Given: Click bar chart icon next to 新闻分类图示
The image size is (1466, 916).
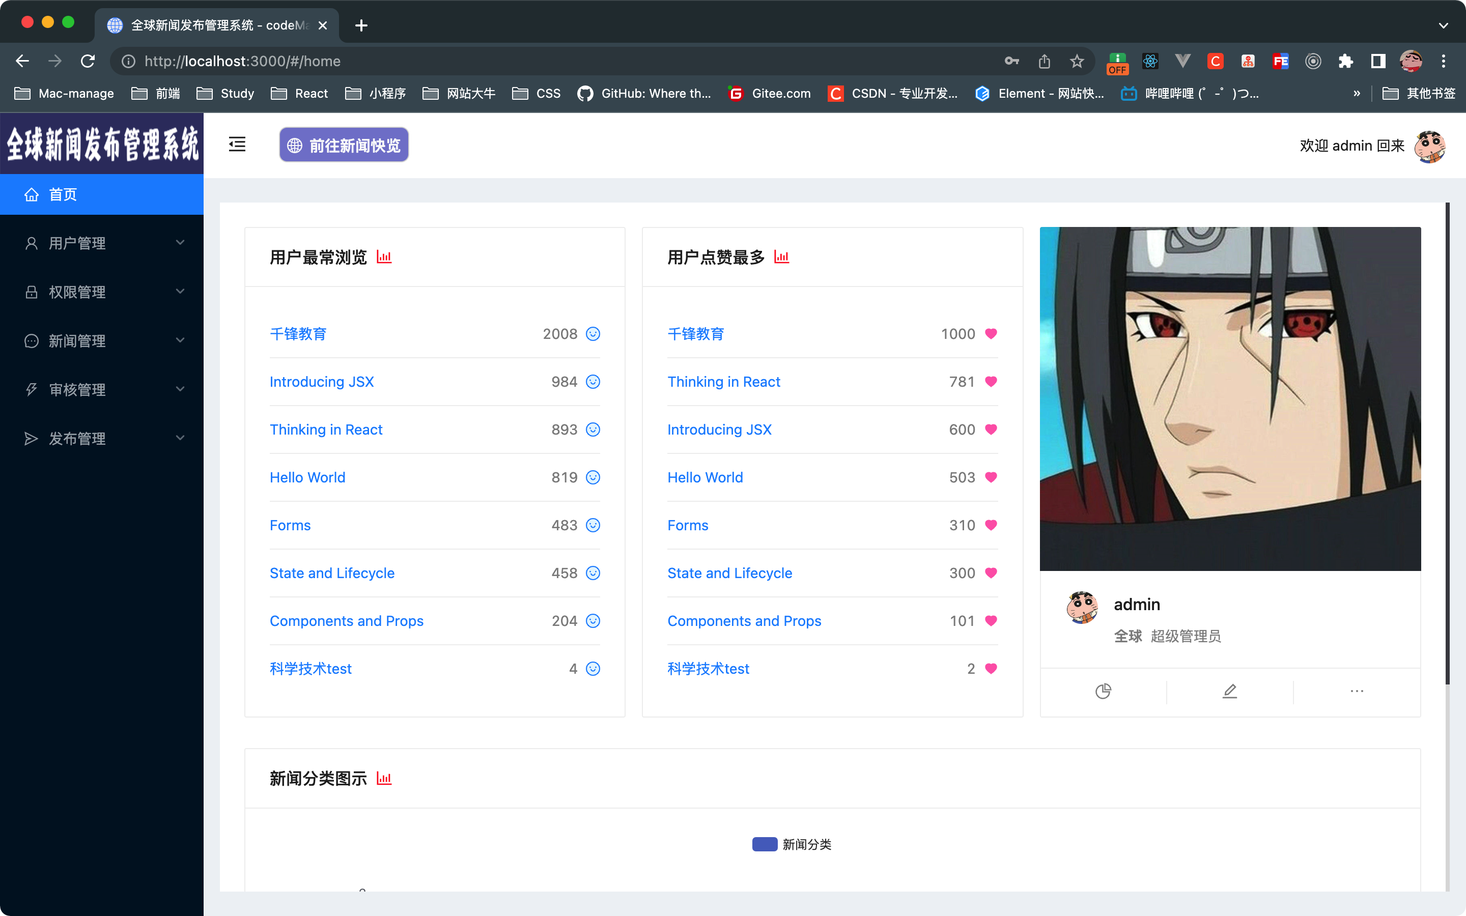Looking at the screenshot, I should click(x=384, y=779).
